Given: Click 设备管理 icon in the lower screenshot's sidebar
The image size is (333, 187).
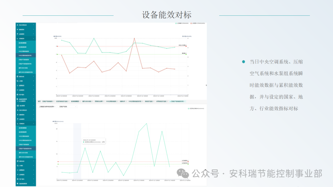Looking at the screenshot, I should pyautogui.click(x=18, y=119).
